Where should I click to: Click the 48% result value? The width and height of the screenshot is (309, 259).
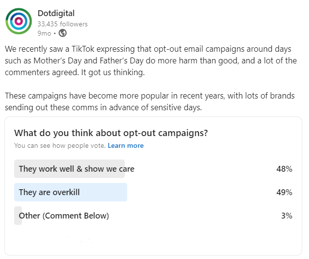tap(284, 169)
